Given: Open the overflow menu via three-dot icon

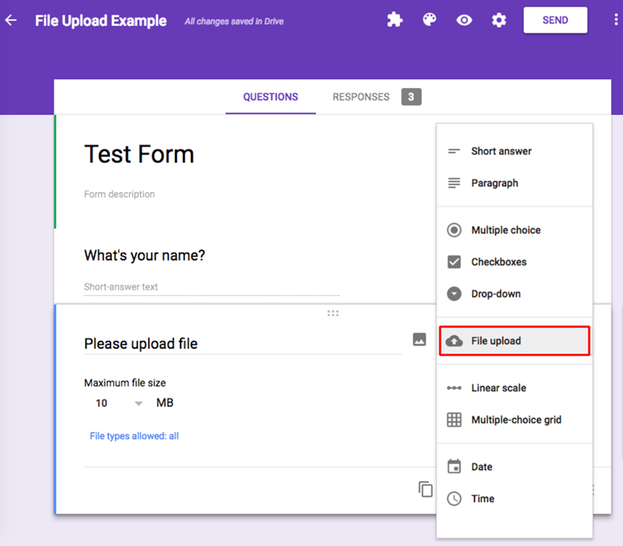Looking at the screenshot, I should [x=615, y=18].
